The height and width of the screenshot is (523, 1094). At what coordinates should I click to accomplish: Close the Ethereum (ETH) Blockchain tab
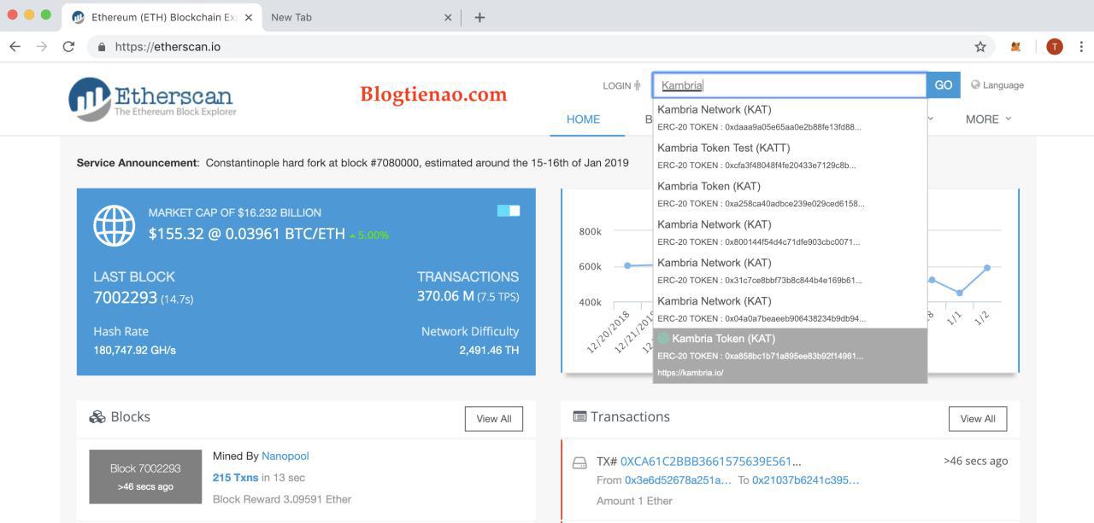tap(249, 17)
